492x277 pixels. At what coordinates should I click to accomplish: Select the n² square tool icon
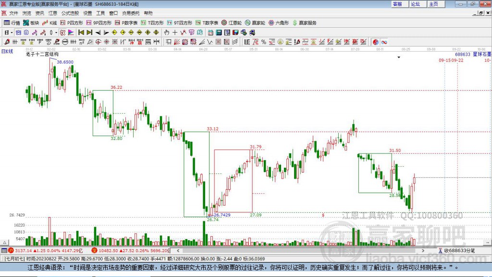(x=82, y=42)
